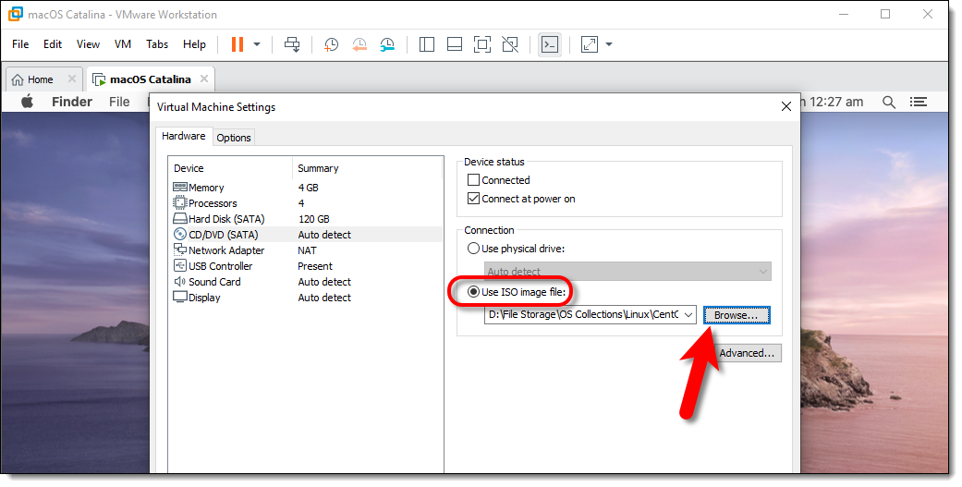Click the Pause VM toolbar icon
Viewport: 962px width, 487px height.
point(237,44)
